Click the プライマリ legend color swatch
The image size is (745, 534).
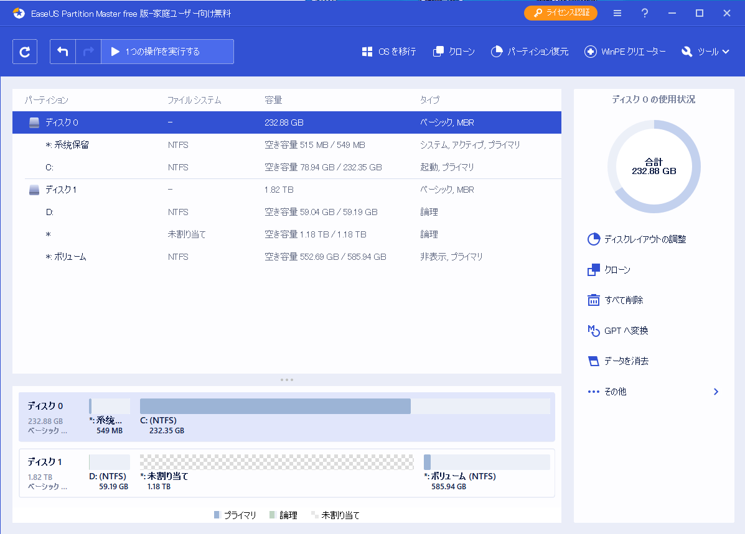pyautogui.click(x=217, y=515)
